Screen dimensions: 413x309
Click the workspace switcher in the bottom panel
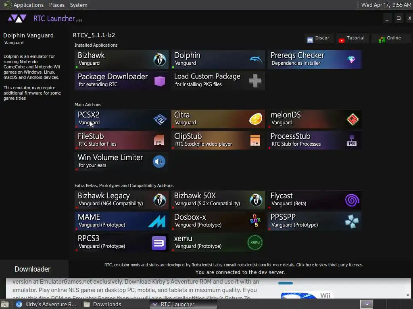tap(366, 304)
